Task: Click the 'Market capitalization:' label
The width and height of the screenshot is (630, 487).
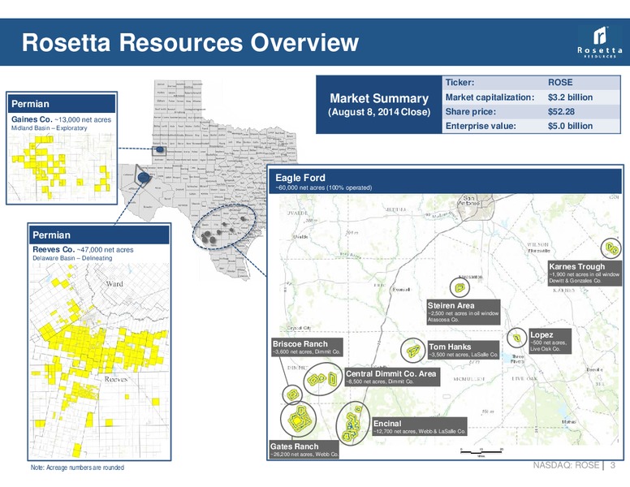Action: 490,97
